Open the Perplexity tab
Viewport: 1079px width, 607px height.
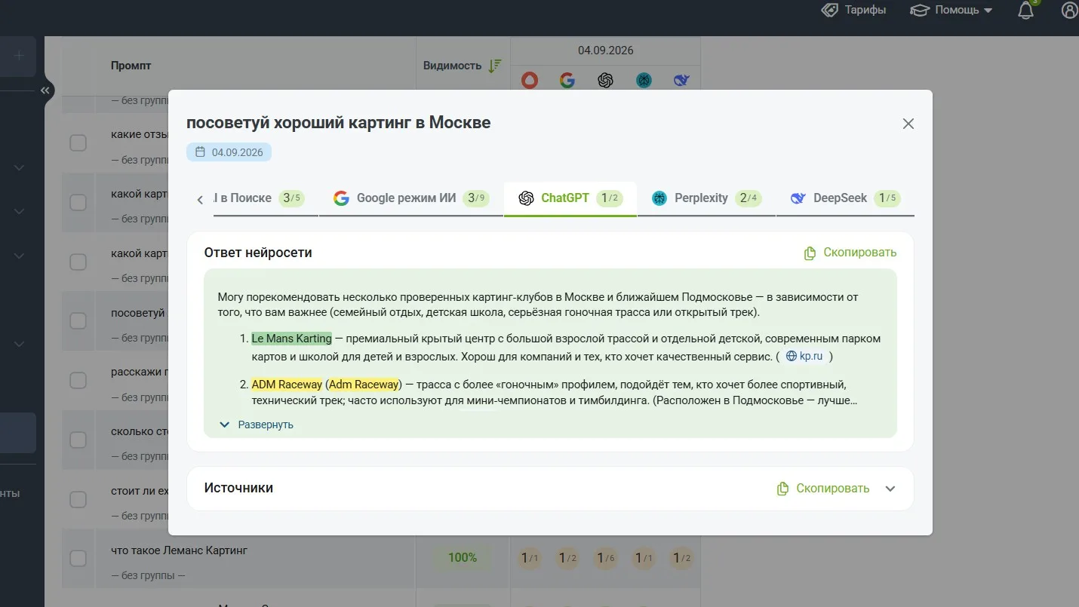click(706, 198)
